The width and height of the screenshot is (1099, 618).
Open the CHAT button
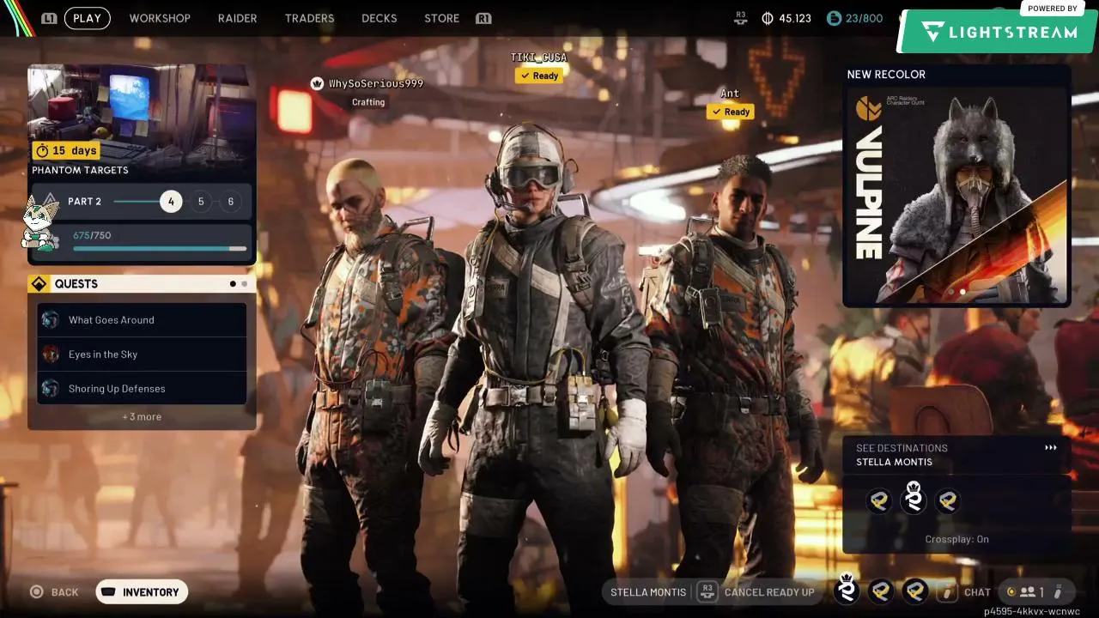pos(977,592)
